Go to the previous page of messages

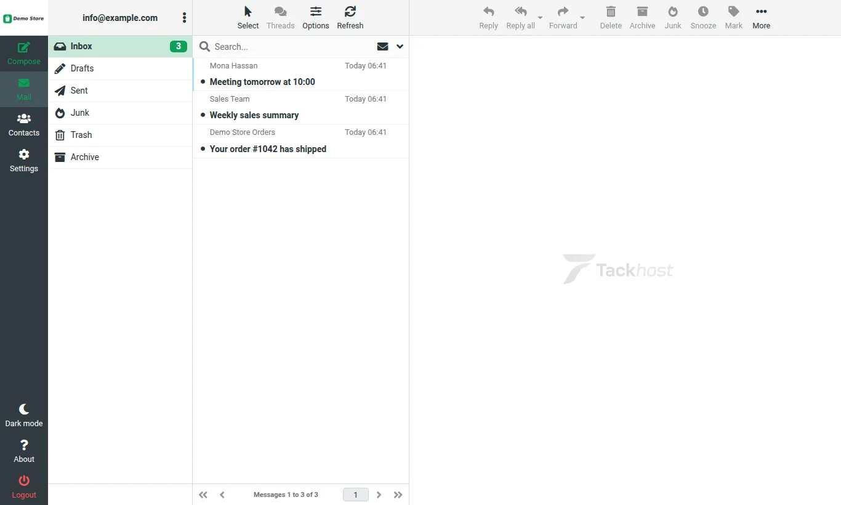222,495
